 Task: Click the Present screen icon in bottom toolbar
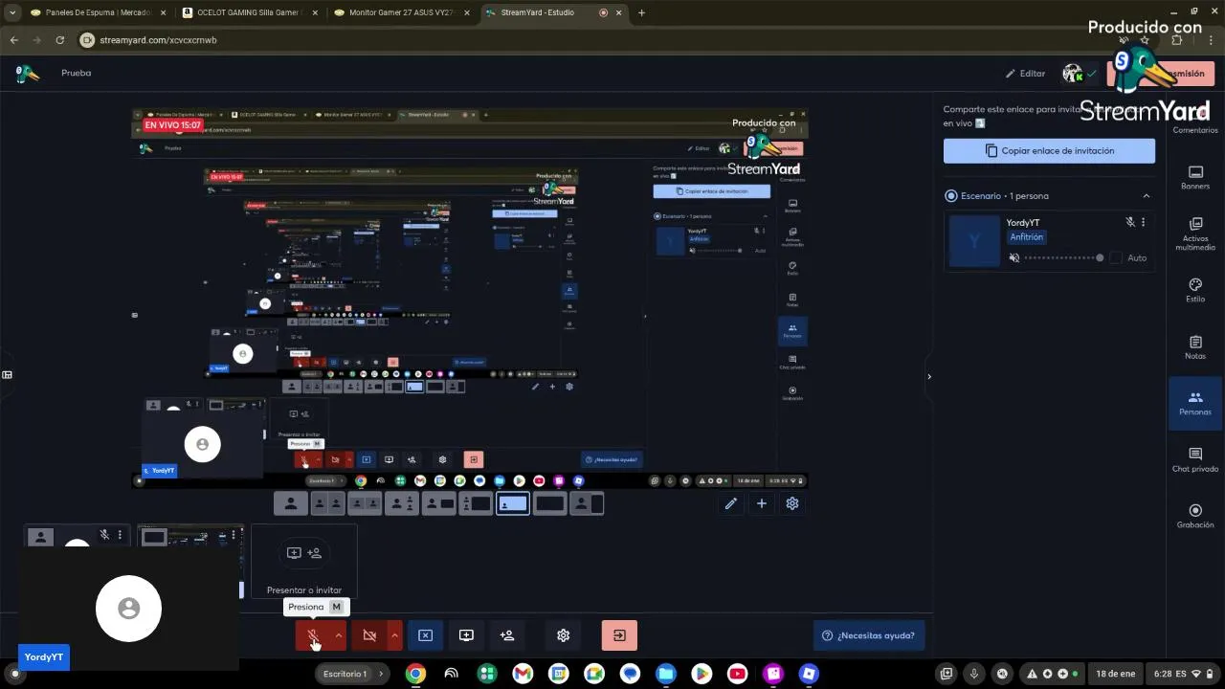click(x=466, y=635)
